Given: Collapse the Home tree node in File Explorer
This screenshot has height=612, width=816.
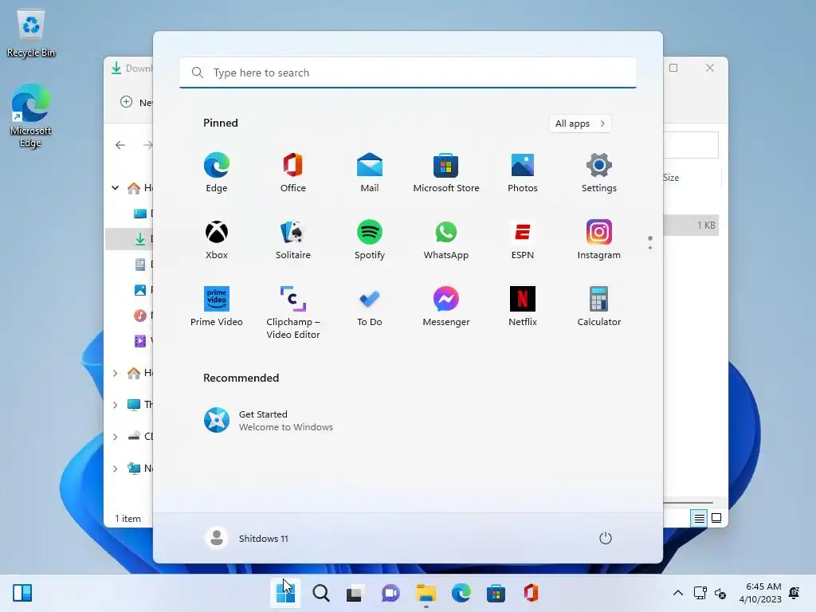Looking at the screenshot, I should coord(115,188).
